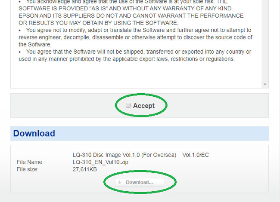Image resolution: width=280 pixels, height=202 pixels.
Task: Tick the Accept license checkbox
Action: coord(128,105)
